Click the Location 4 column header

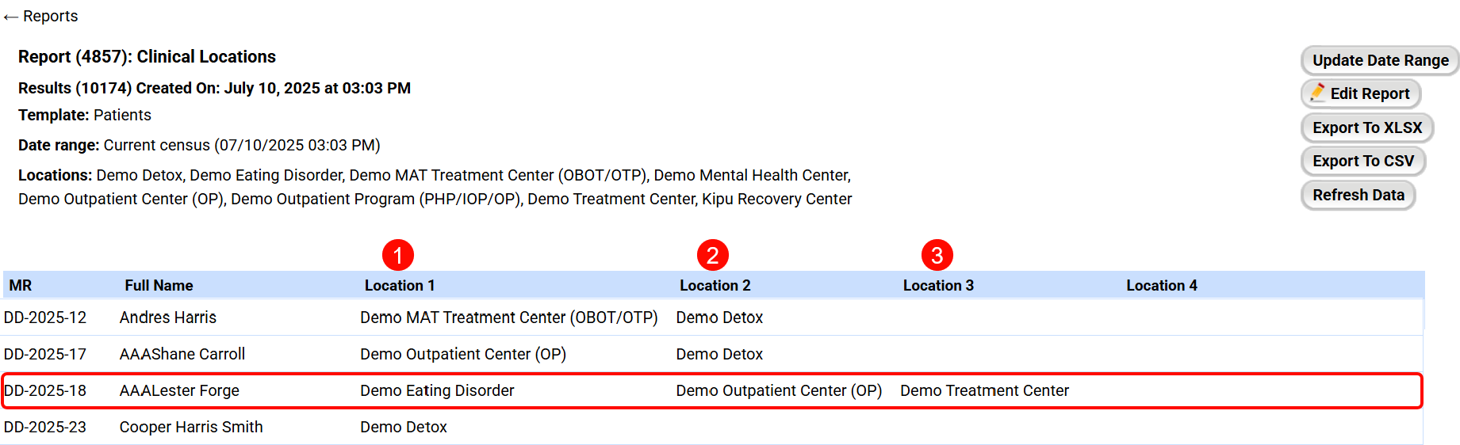click(x=1161, y=285)
